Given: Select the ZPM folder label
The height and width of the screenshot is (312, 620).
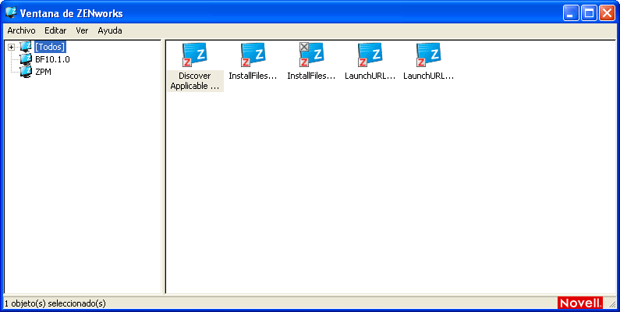Looking at the screenshot, I should [x=43, y=72].
